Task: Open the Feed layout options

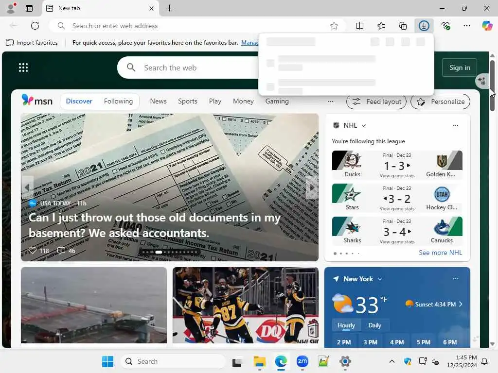Action: click(x=376, y=102)
